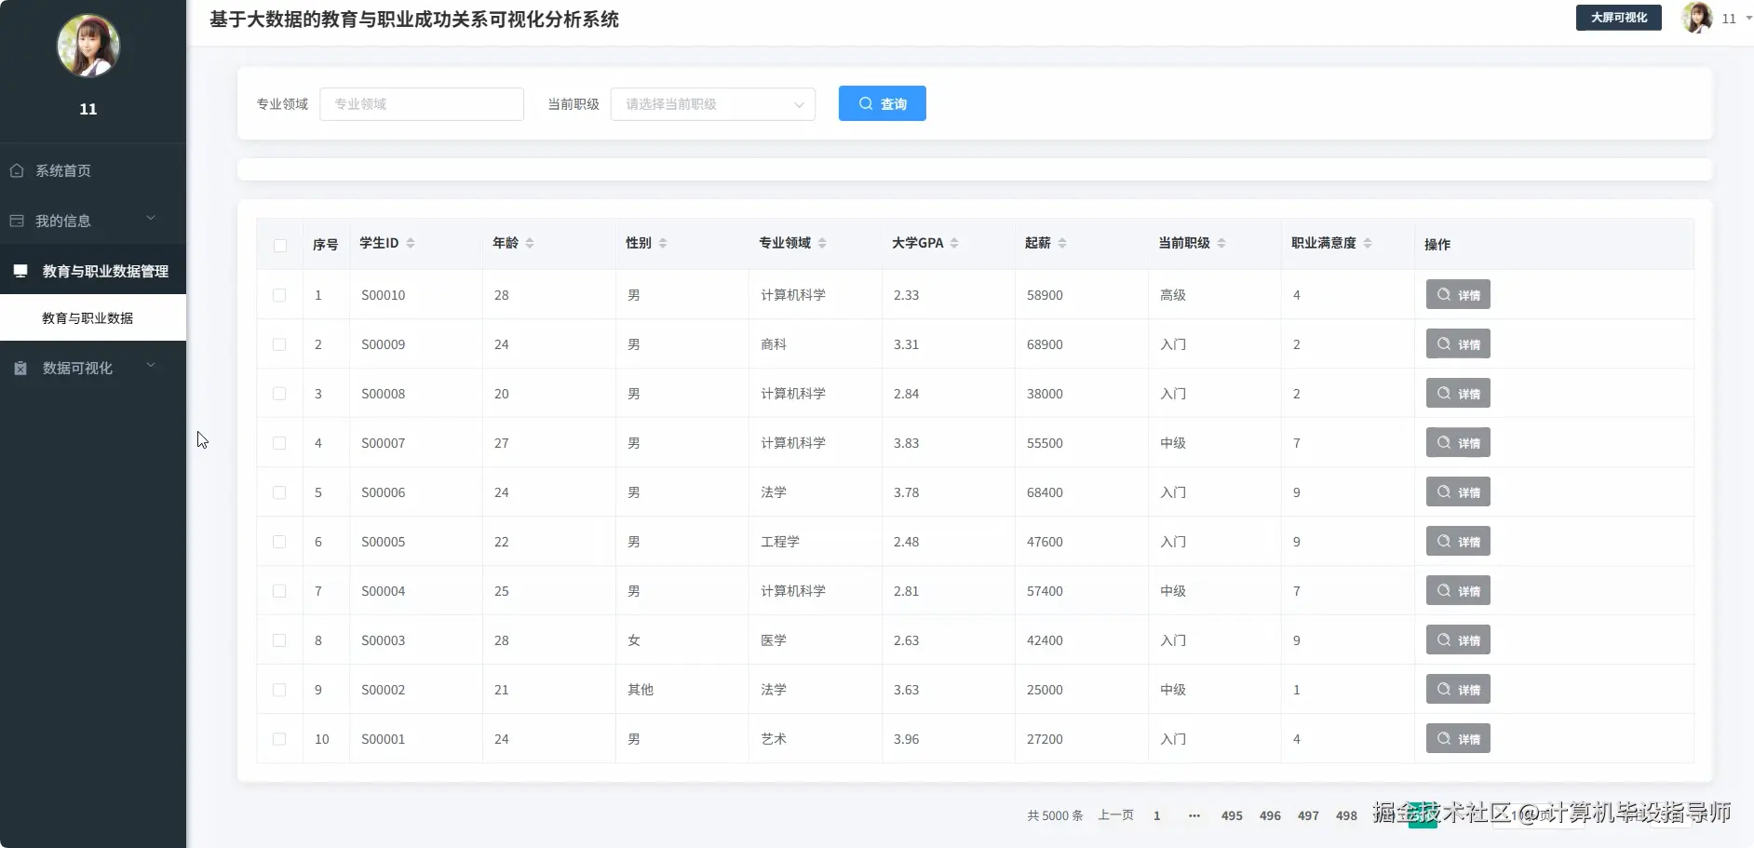Screen dimensions: 1754x848
Task: Open details for student S00008
Action: click(x=1458, y=394)
